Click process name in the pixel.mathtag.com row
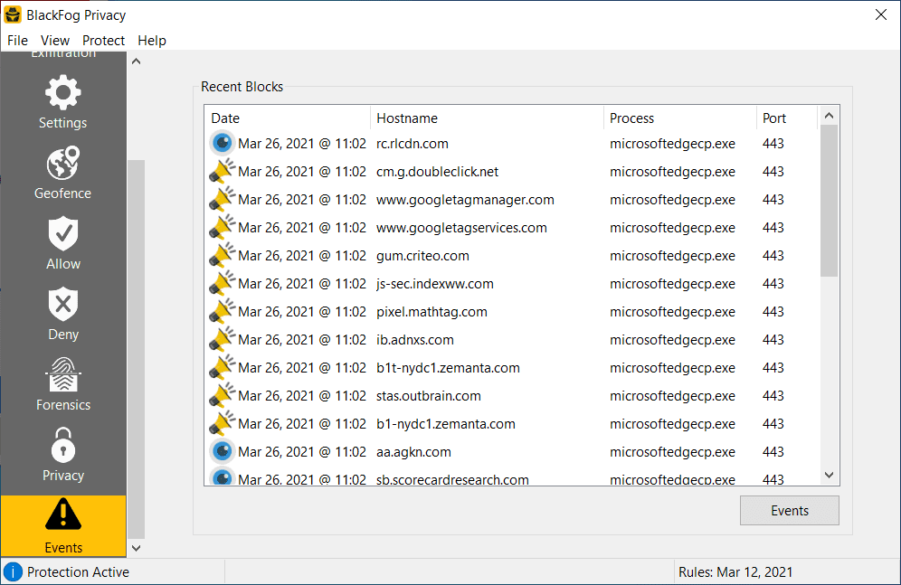901x585 pixels. [x=672, y=312]
